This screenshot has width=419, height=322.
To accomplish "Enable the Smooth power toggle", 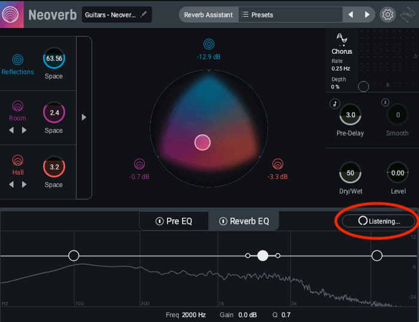I will 385,102.
